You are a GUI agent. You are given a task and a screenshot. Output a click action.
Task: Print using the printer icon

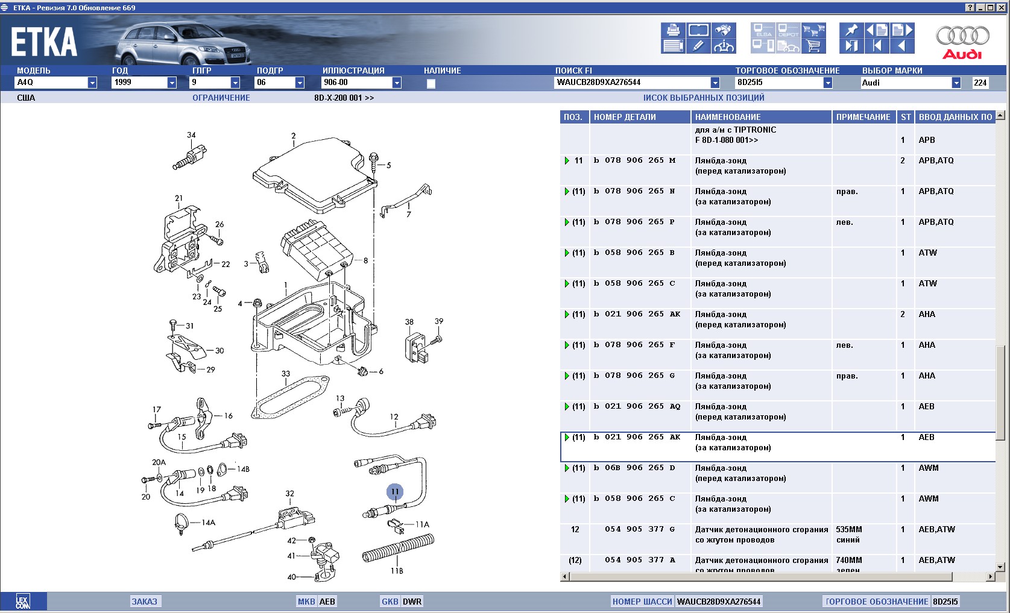pos(672,30)
